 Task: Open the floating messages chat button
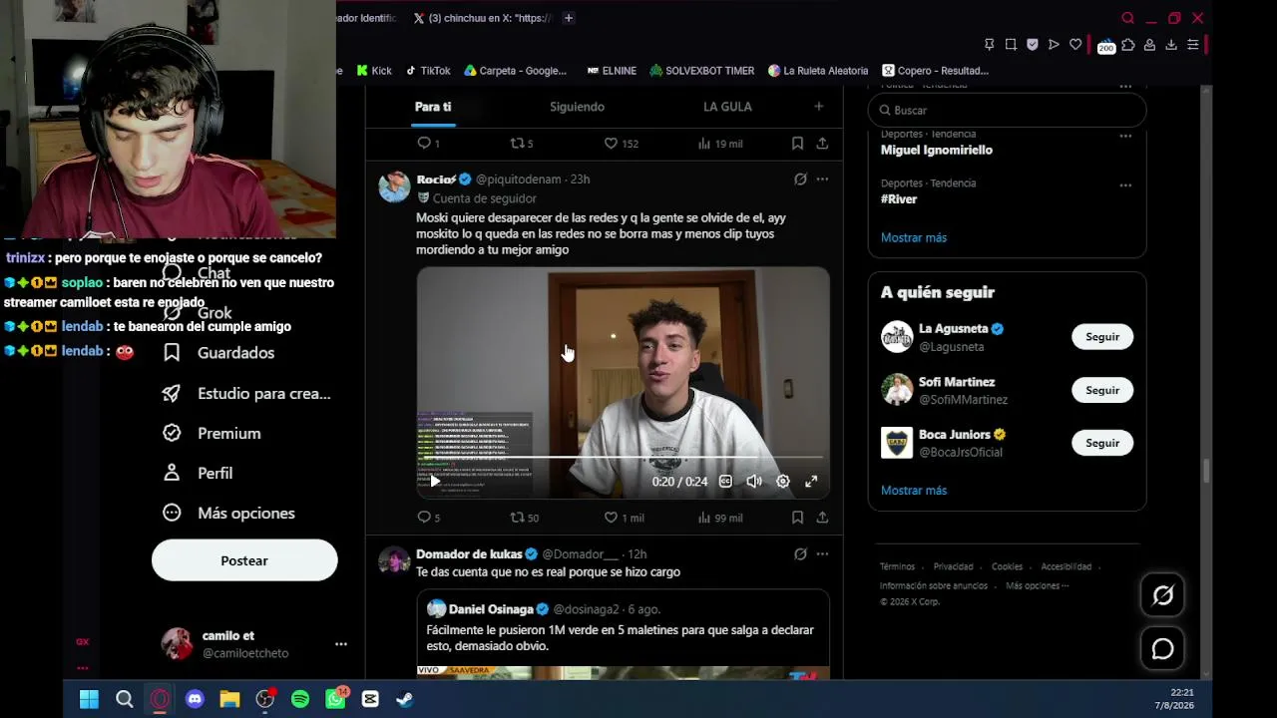[x=1163, y=649]
